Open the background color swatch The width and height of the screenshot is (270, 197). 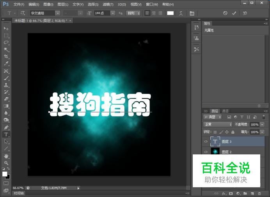pyautogui.click(x=8, y=177)
